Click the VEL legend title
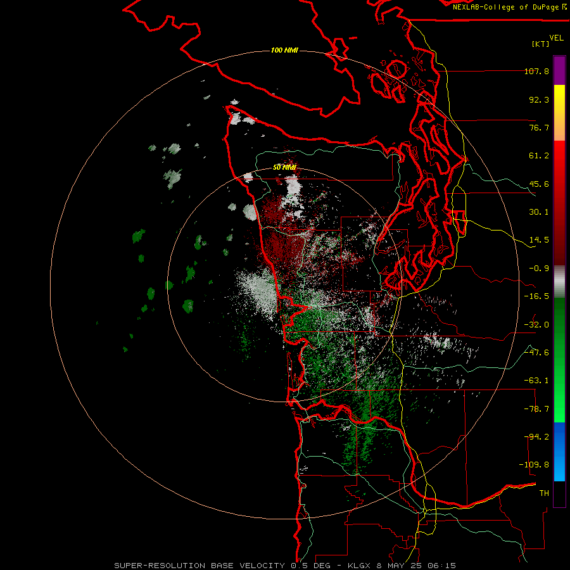The image size is (570, 570). point(556,38)
